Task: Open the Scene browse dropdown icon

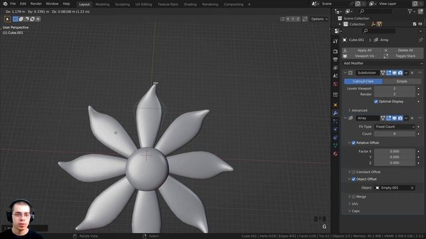Action: tap(315, 4)
